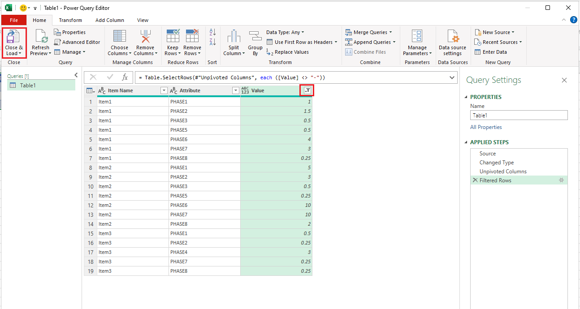Click the Choose Columns icon

click(x=120, y=37)
